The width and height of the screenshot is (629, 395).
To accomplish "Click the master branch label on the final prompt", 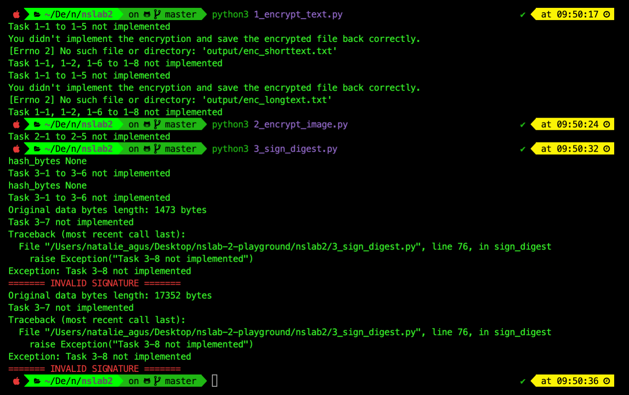I will (180, 381).
